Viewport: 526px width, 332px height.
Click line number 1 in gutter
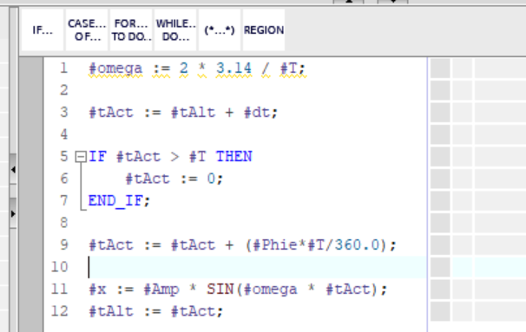(64, 68)
